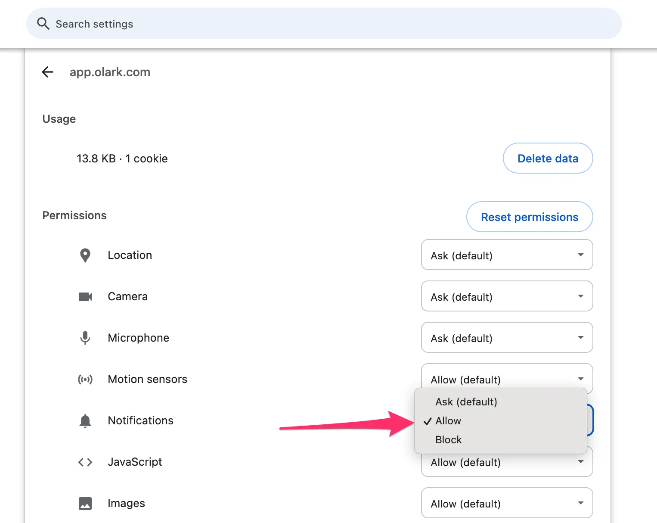Click the JavaScript code brackets icon
The width and height of the screenshot is (657, 523).
coord(85,462)
